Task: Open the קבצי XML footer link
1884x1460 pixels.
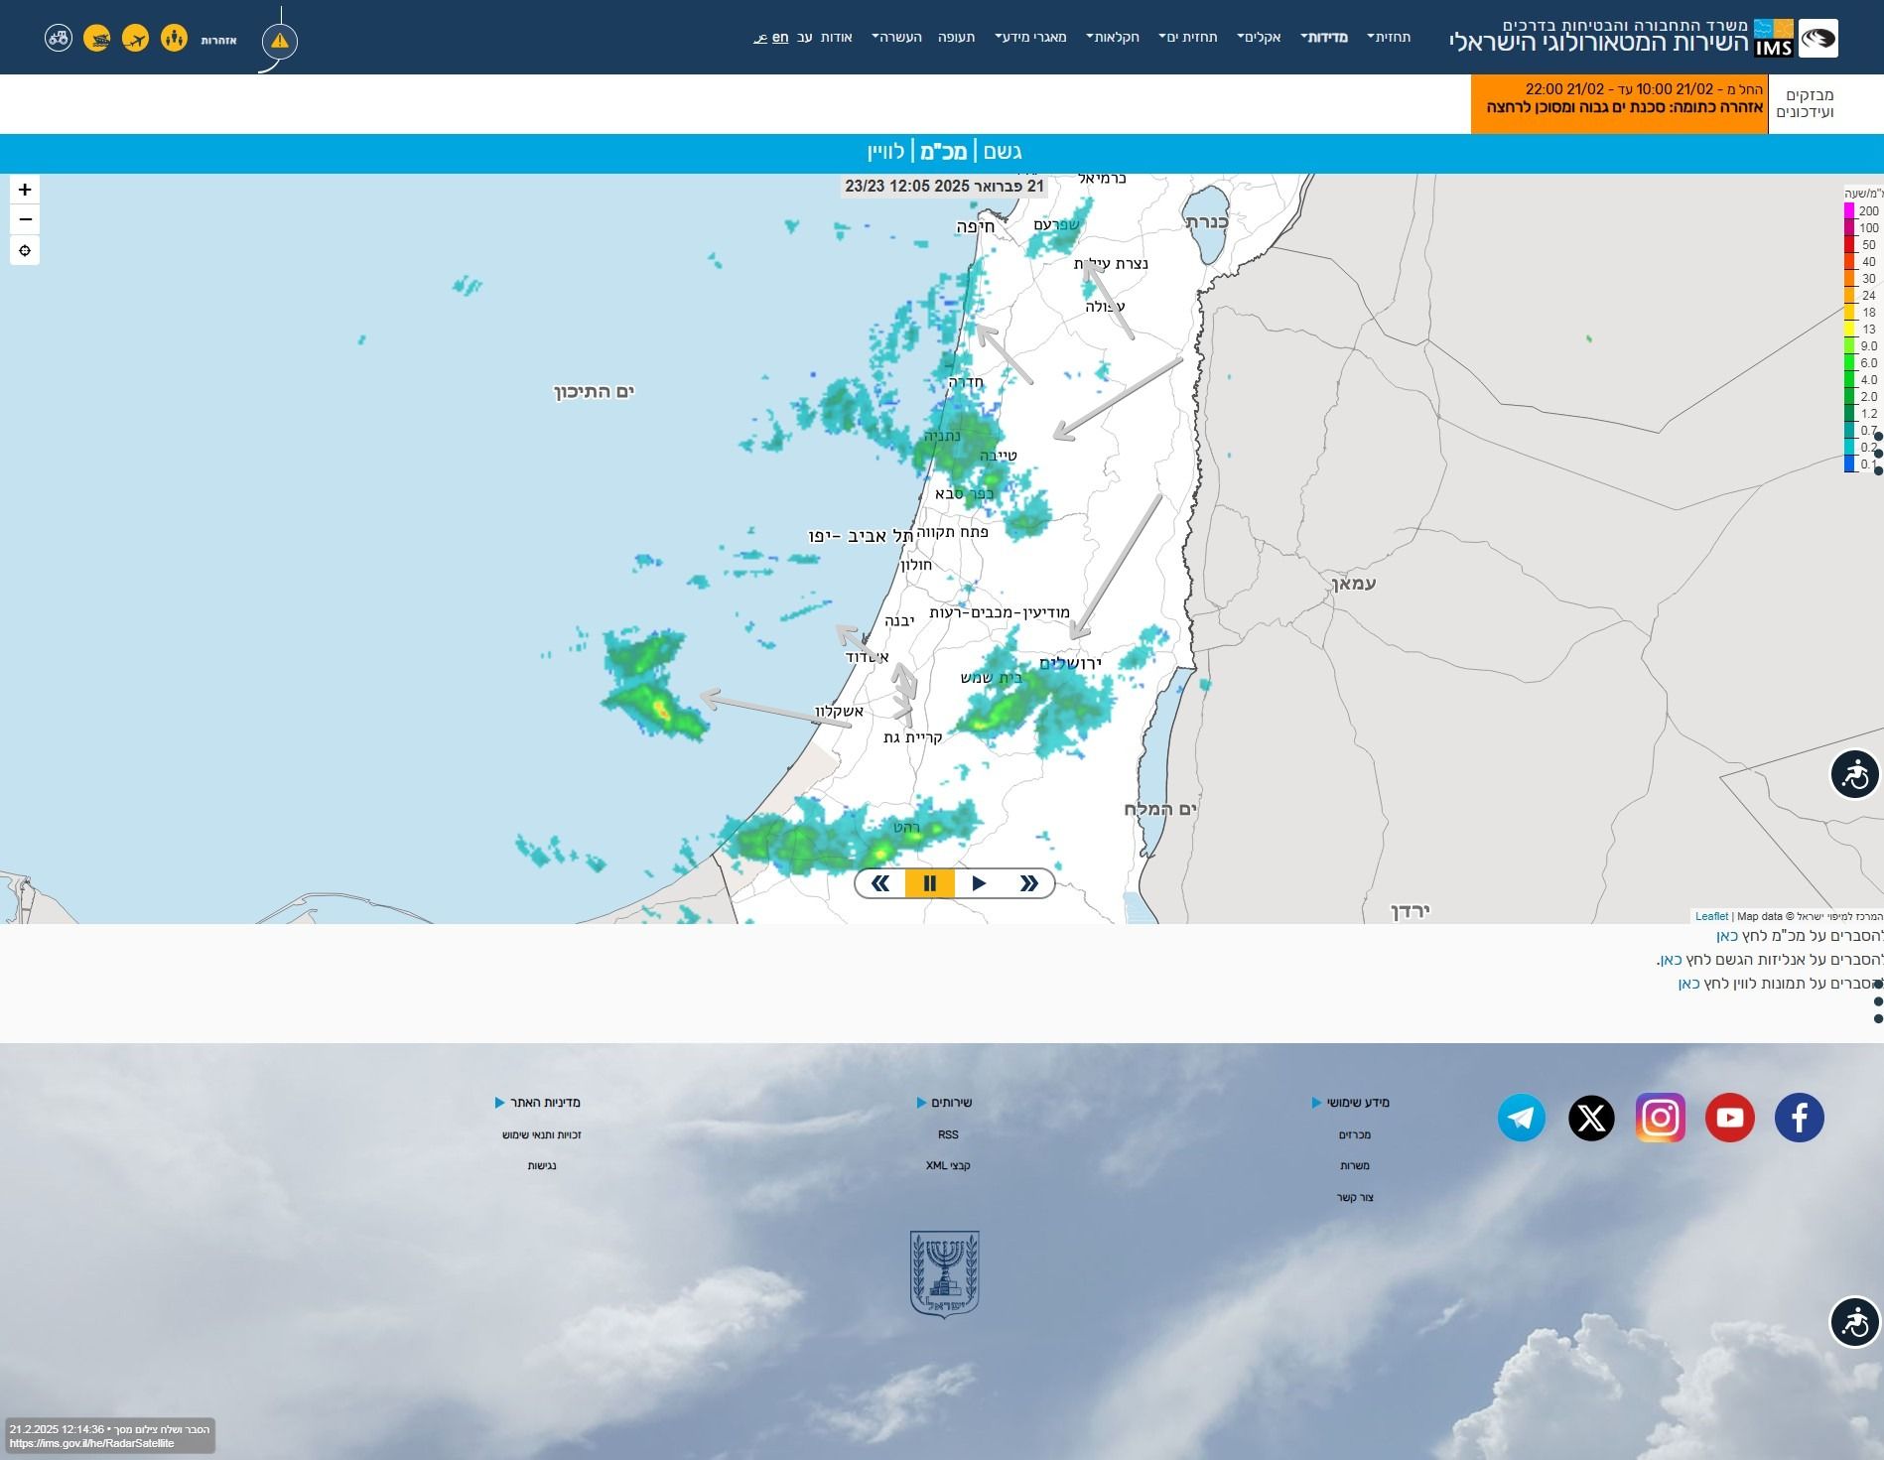Action: pos(948,1165)
